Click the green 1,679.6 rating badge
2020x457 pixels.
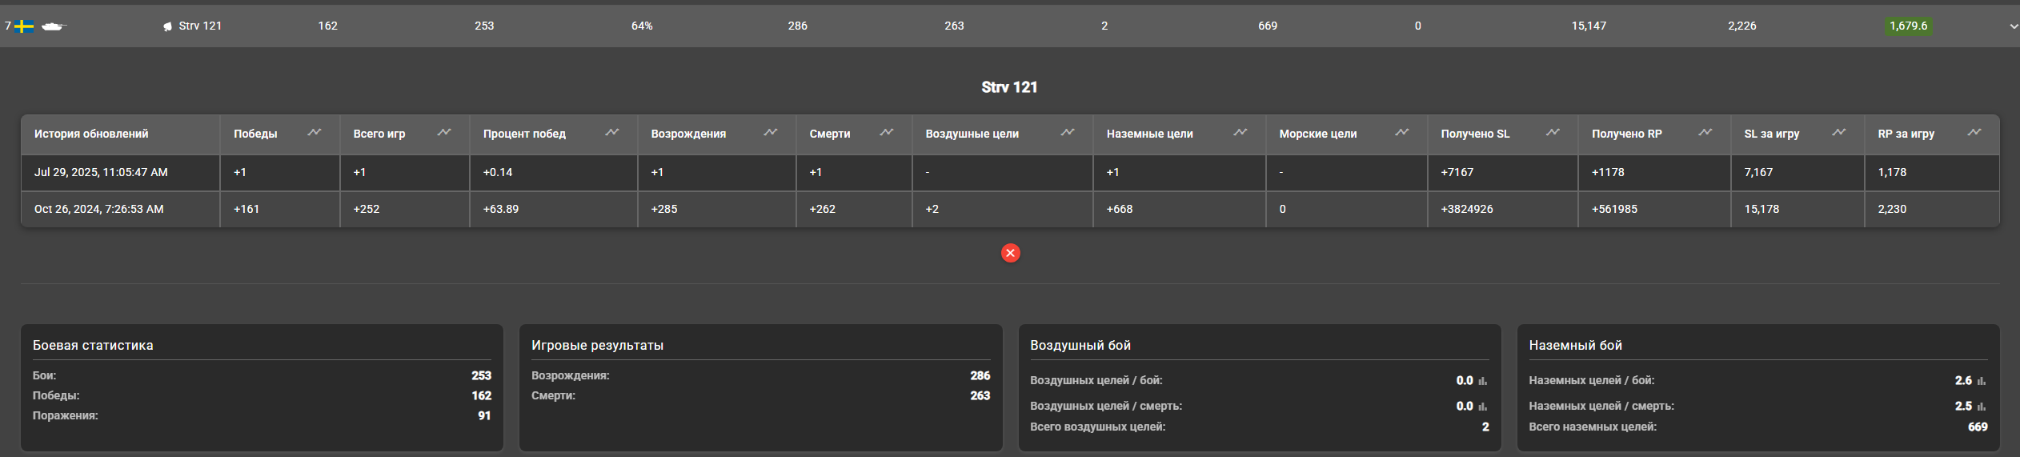pyautogui.click(x=1908, y=26)
